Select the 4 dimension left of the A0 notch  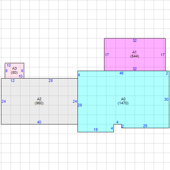(x=112, y=128)
